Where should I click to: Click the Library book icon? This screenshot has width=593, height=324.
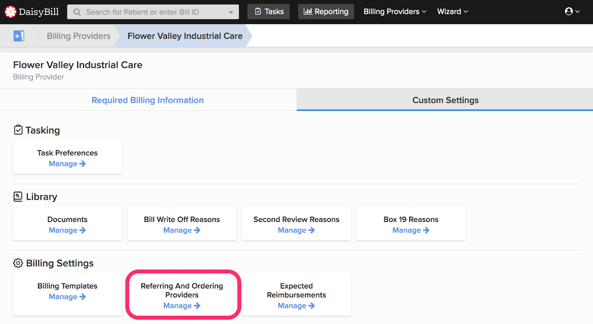[x=18, y=196]
